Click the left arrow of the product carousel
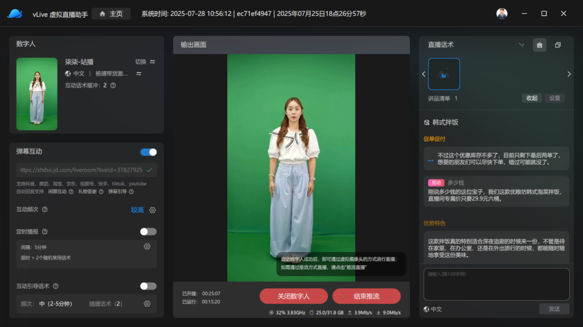The image size is (583, 327). 424,74
